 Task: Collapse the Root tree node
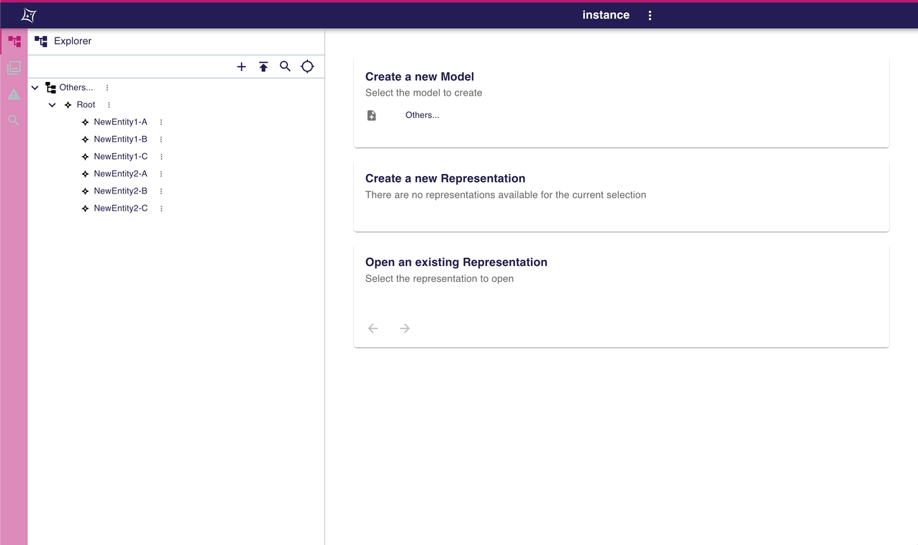(x=52, y=105)
